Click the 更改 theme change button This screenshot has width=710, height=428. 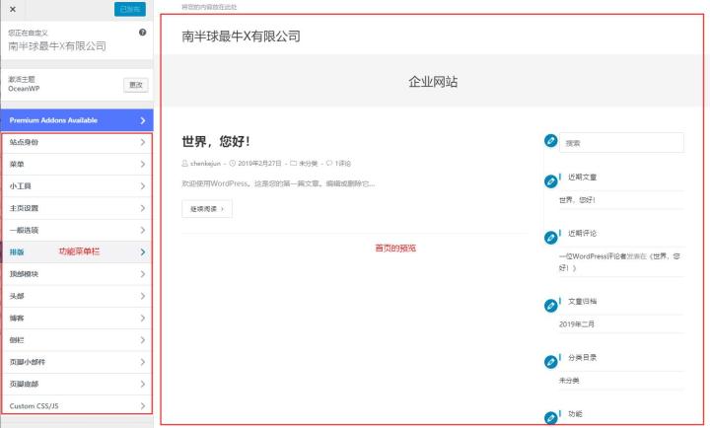(x=136, y=85)
